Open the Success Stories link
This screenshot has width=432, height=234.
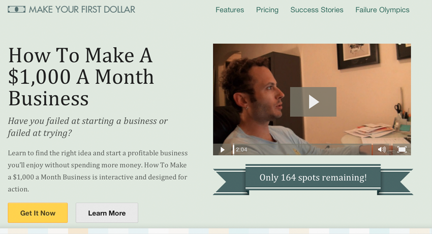click(x=317, y=10)
